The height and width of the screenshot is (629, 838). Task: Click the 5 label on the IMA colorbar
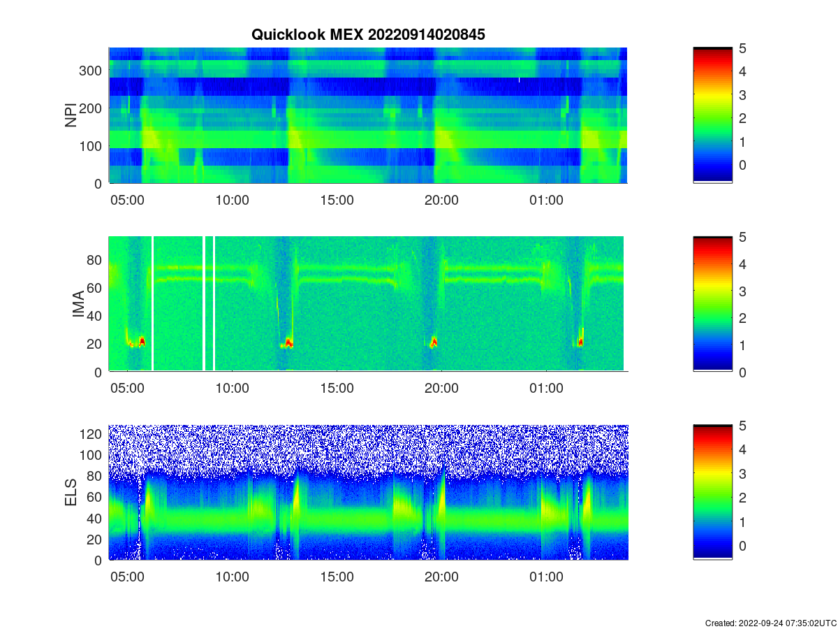coord(743,237)
